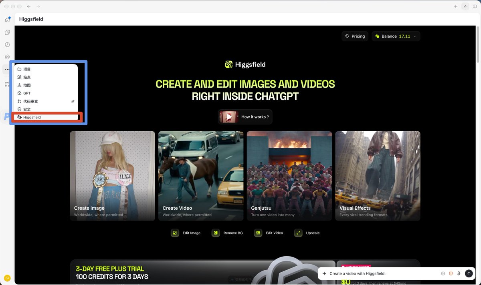The width and height of the screenshot is (481, 285).
Task: Play the How it works video
Action: (245, 117)
